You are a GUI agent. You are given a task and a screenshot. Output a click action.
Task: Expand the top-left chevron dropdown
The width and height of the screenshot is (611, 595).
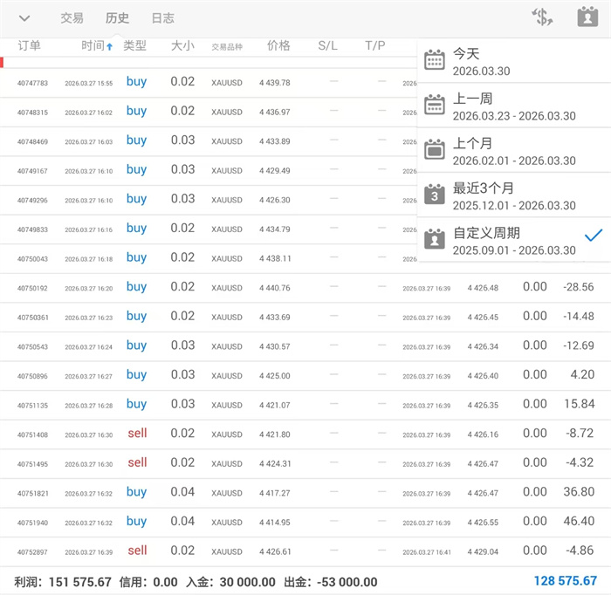24,18
